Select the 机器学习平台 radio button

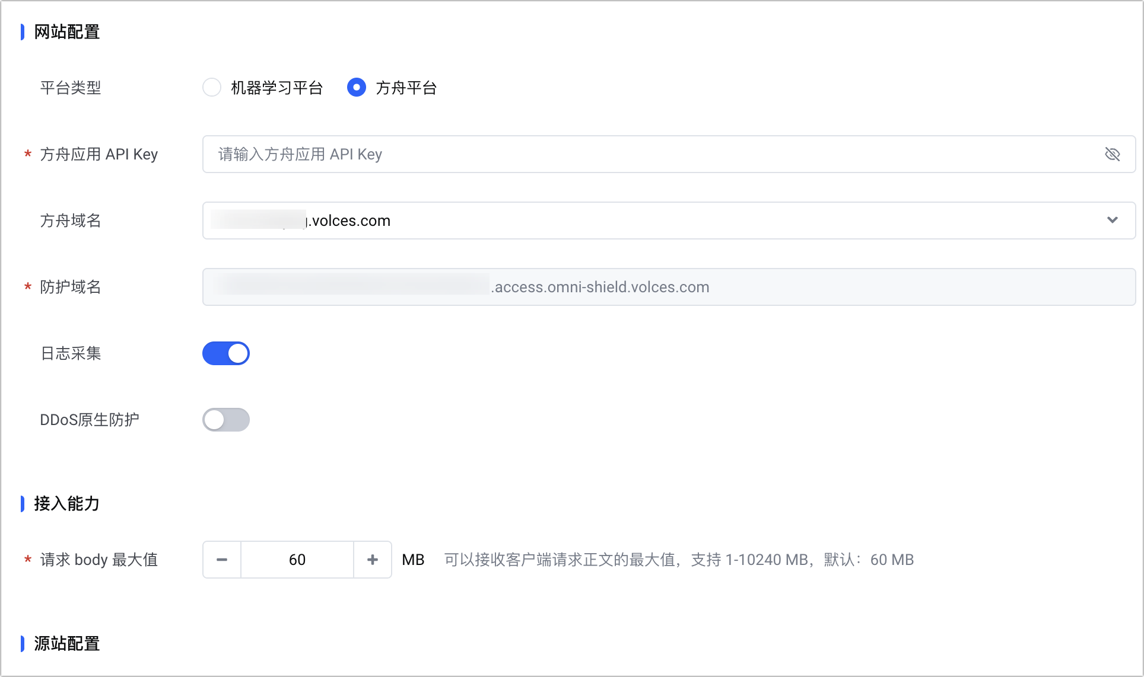click(212, 88)
